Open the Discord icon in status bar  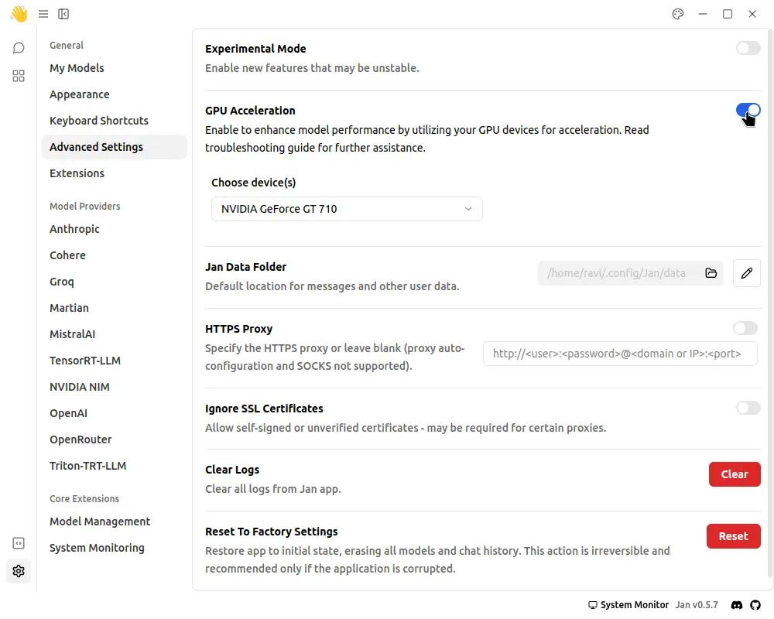pos(737,604)
